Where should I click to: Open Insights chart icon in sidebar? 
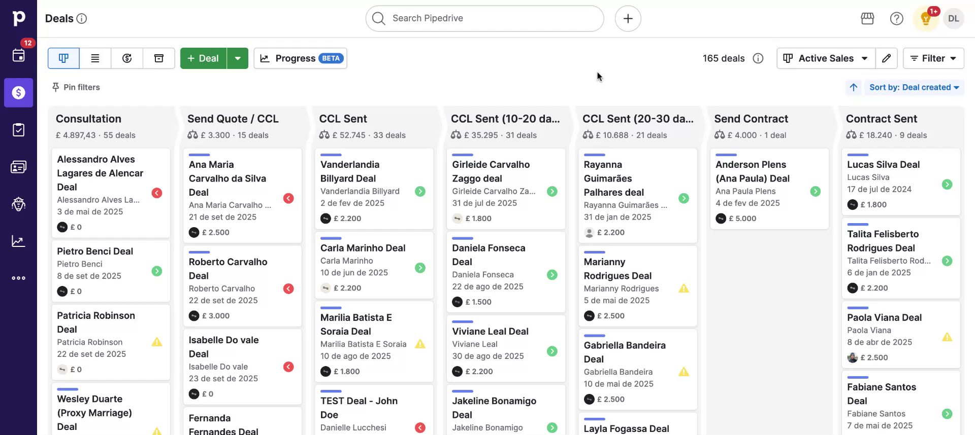(19, 241)
